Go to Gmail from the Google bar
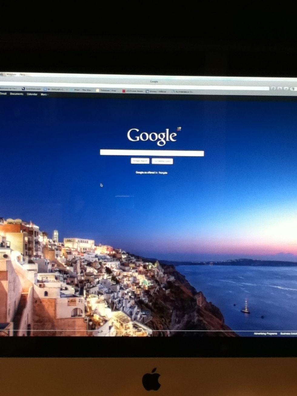The width and height of the screenshot is (297, 396). pos(3,94)
